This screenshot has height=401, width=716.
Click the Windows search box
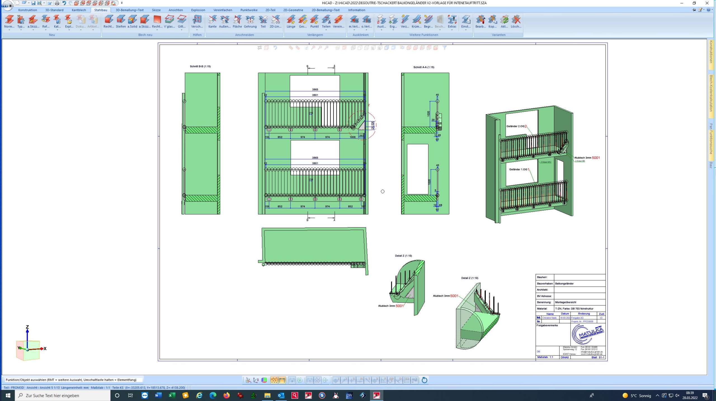pos(63,395)
